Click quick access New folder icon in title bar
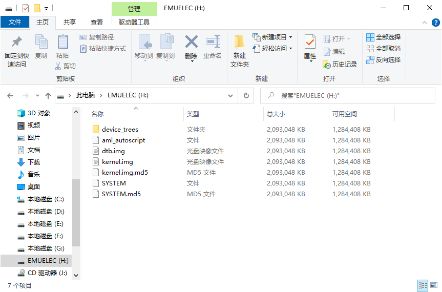The image size is (442, 292). pyautogui.click(x=37, y=8)
